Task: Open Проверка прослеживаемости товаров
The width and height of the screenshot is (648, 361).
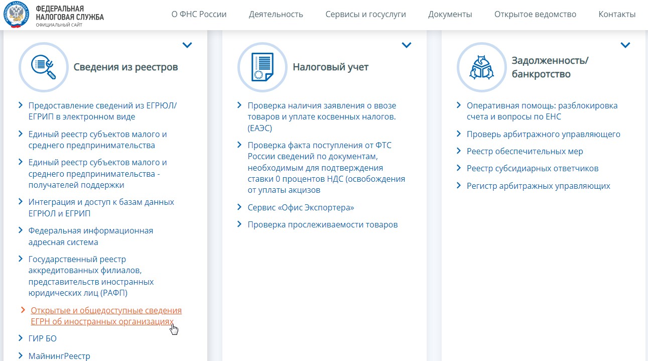Action: point(323,224)
